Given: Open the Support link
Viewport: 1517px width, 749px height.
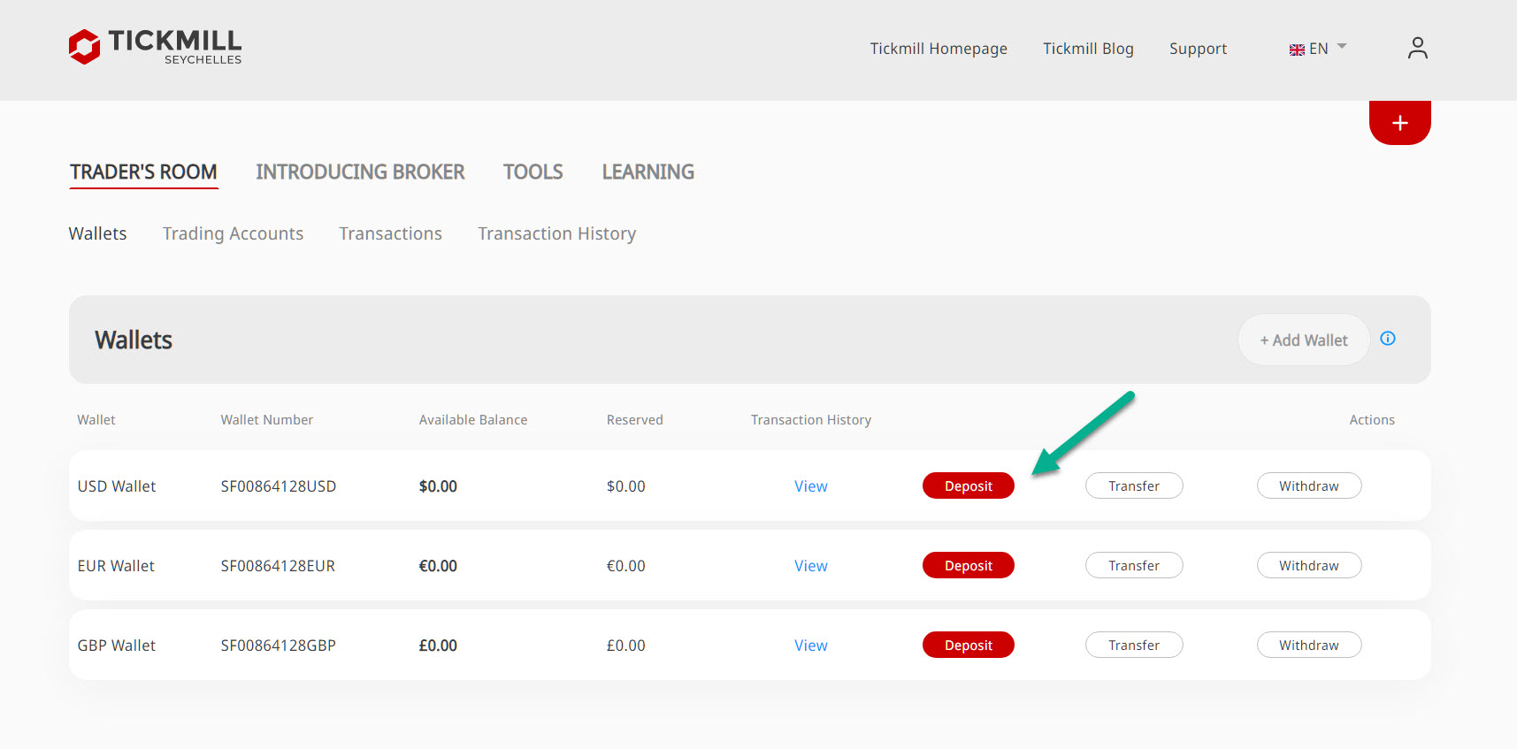Looking at the screenshot, I should (x=1198, y=49).
